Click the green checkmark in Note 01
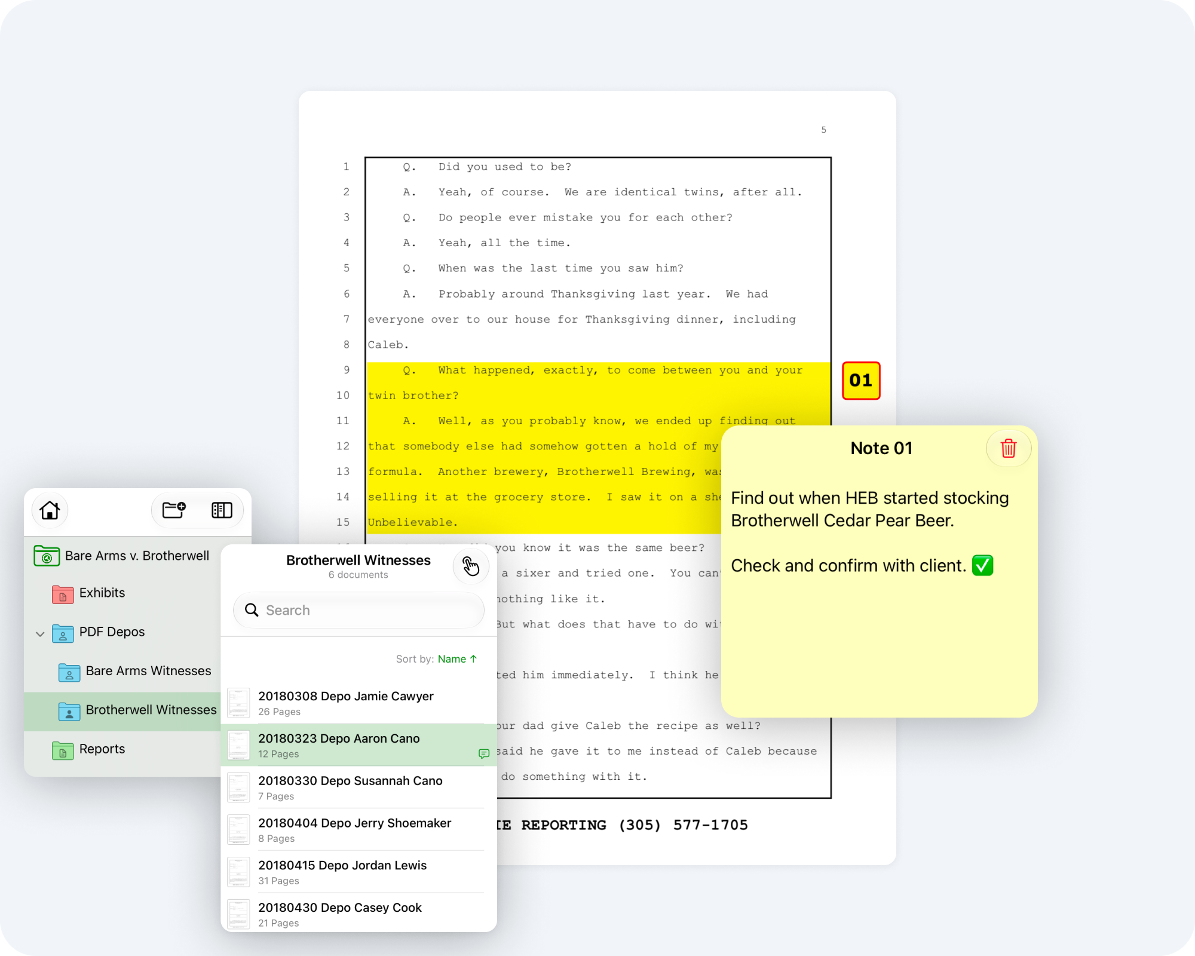 (x=982, y=565)
